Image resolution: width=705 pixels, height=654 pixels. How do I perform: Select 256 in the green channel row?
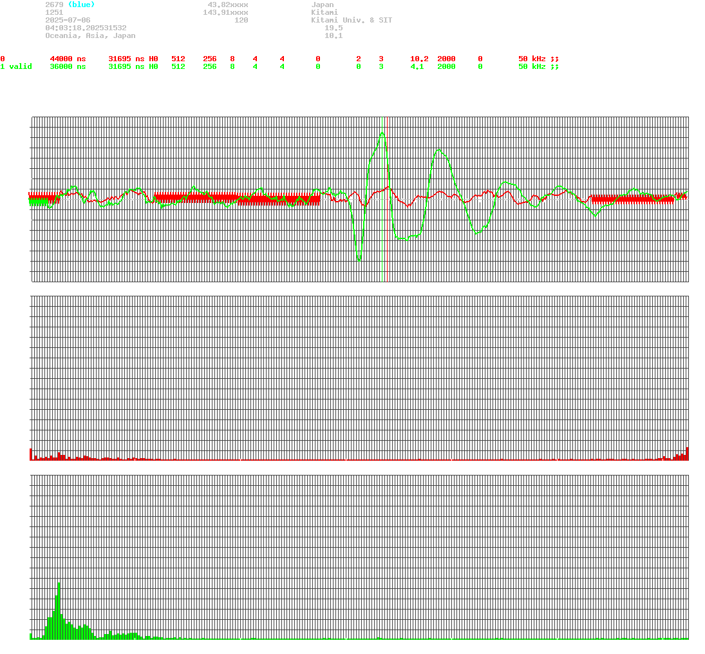pos(209,66)
